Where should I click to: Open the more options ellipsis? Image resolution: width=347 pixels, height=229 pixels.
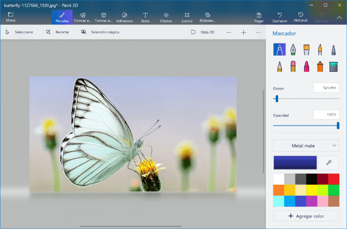point(258,32)
